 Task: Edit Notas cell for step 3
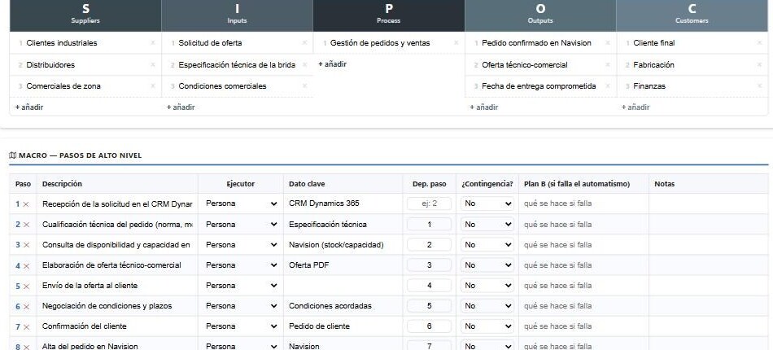[x=709, y=244]
